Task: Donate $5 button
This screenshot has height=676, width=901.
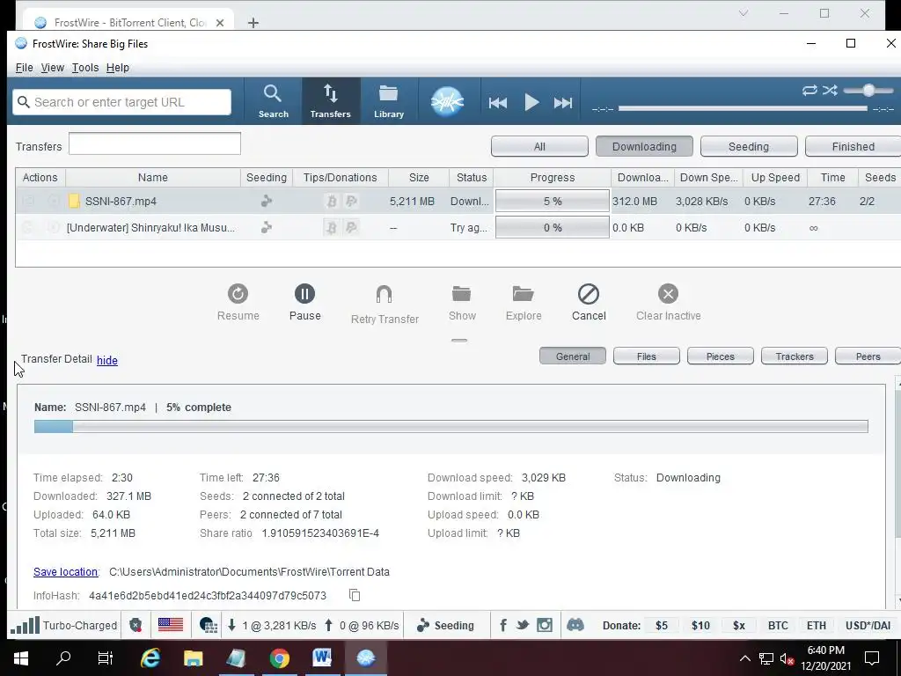Action: pos(662,626)
